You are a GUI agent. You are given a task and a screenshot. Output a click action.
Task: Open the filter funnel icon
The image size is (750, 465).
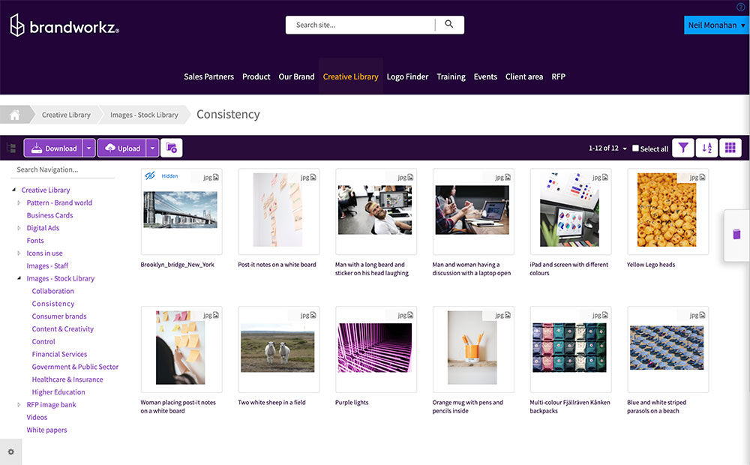click(x=683, y=148)
